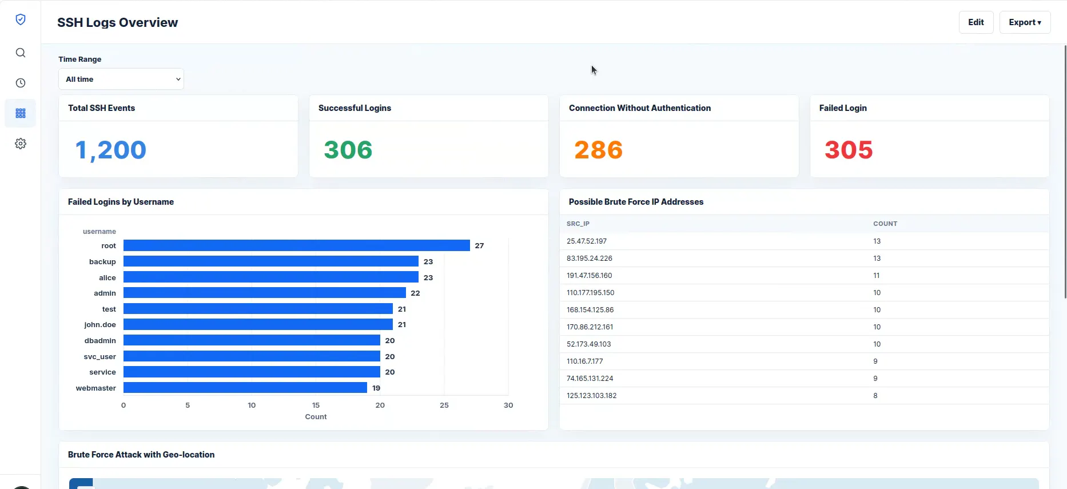The image size is (1067, 489).
Task: Click the test username label
Action: (109, 309)
